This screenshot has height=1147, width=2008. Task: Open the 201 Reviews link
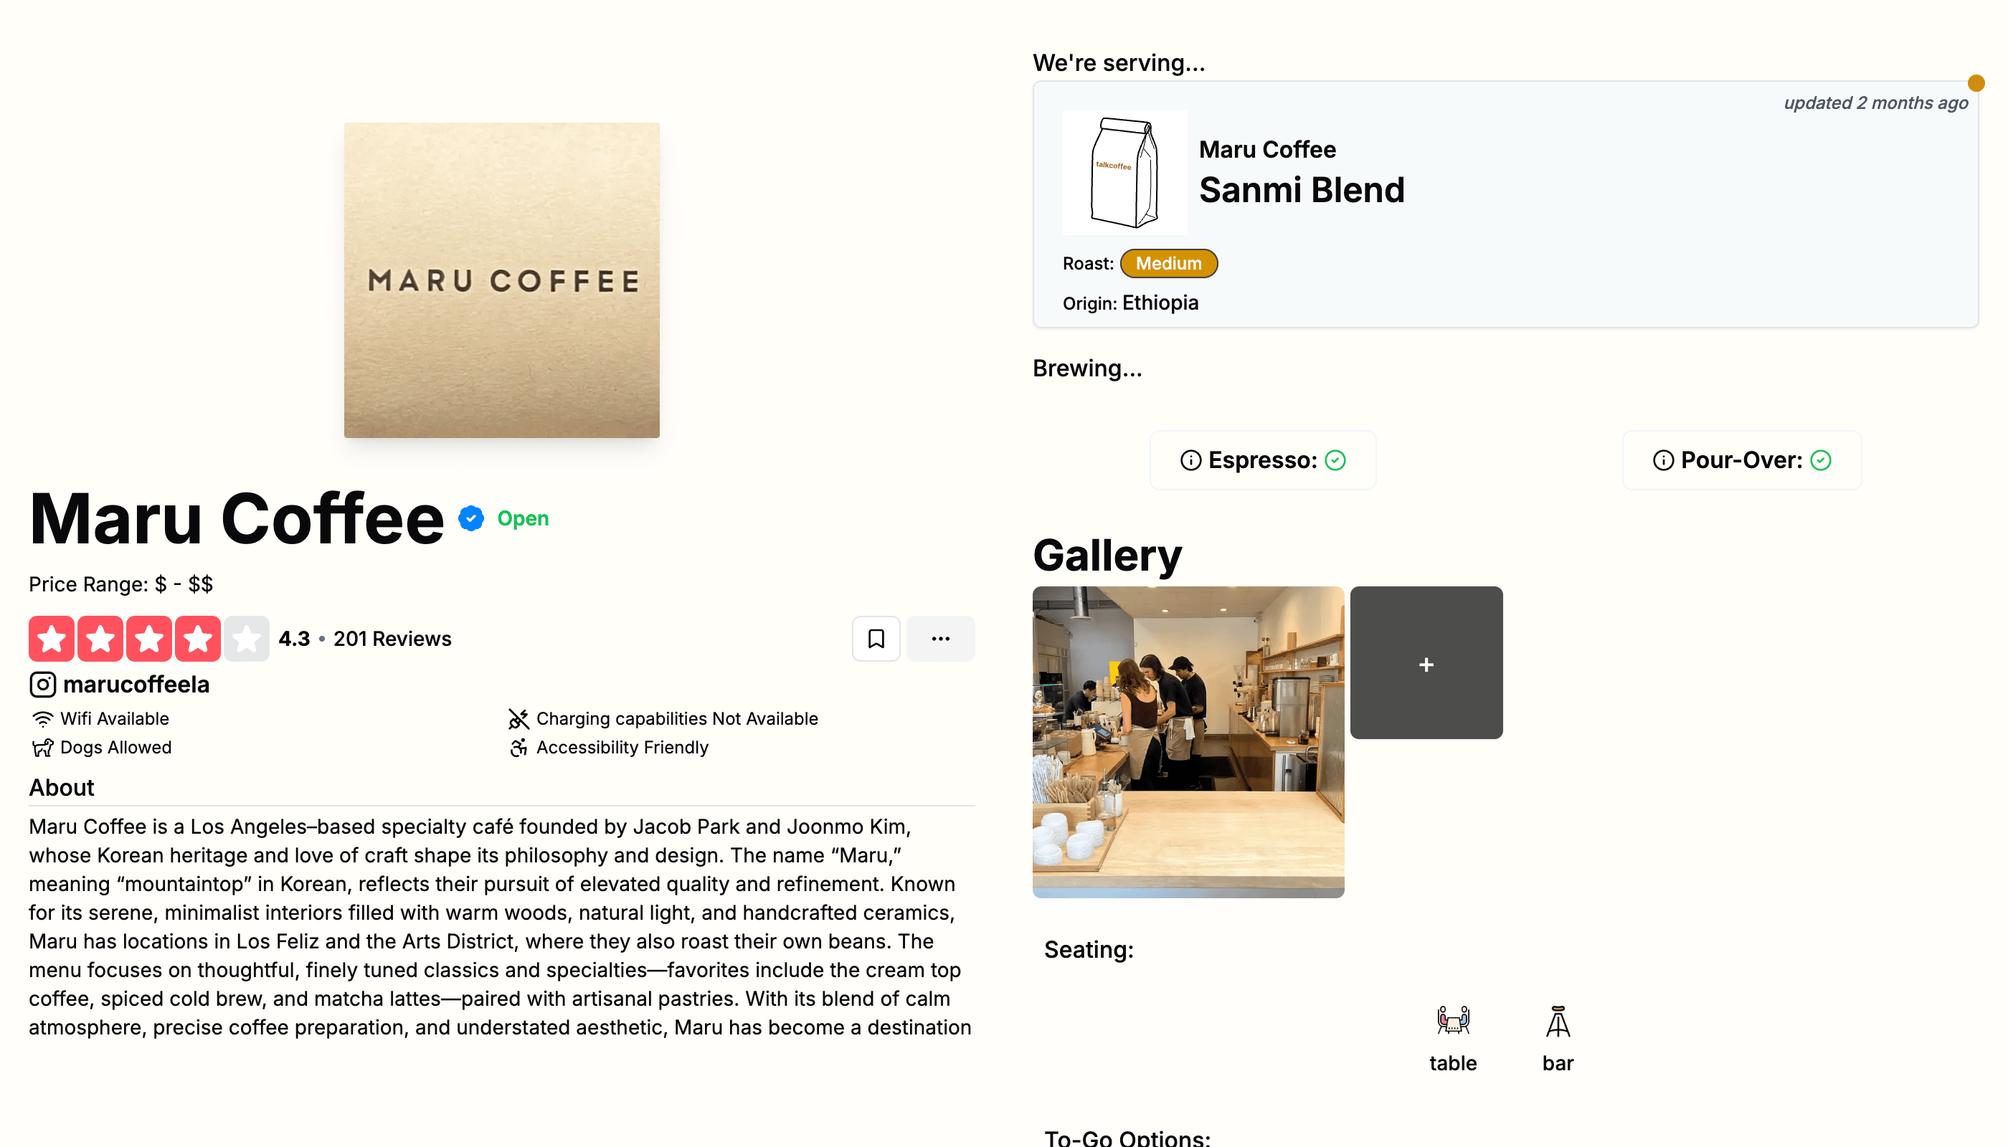pos(392,639)
